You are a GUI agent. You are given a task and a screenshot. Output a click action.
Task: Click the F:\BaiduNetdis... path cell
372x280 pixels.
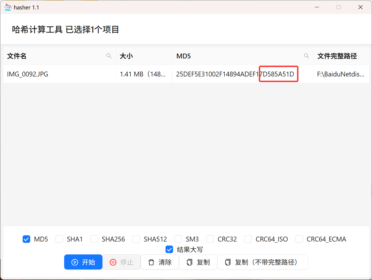pos(341,74)
